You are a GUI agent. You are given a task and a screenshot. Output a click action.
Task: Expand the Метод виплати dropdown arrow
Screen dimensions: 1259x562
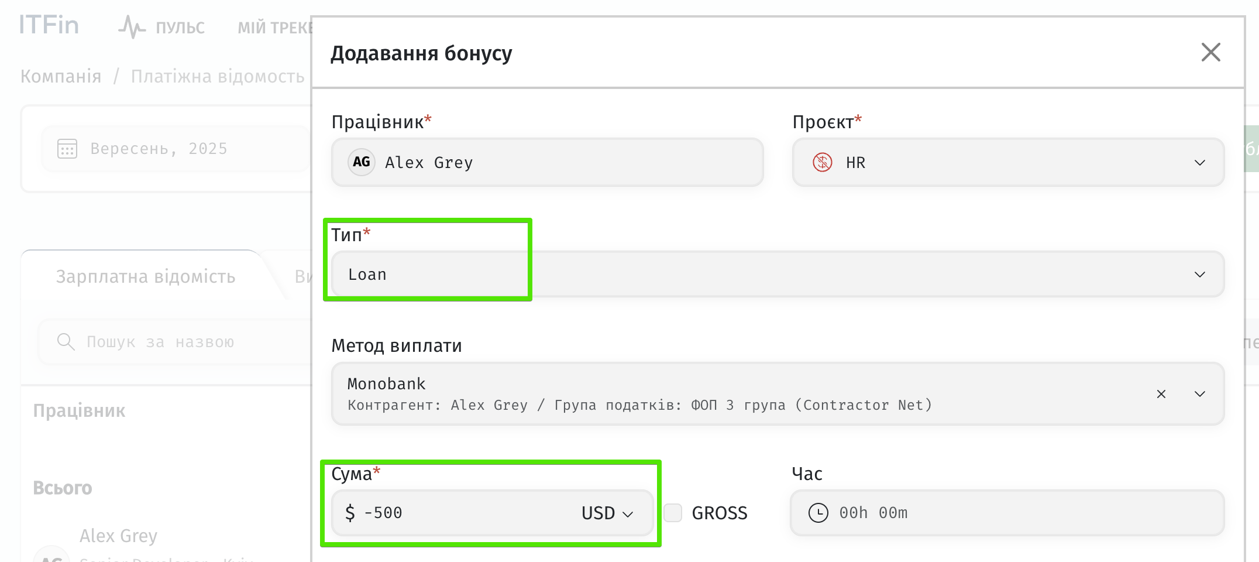click(1200, 394)
